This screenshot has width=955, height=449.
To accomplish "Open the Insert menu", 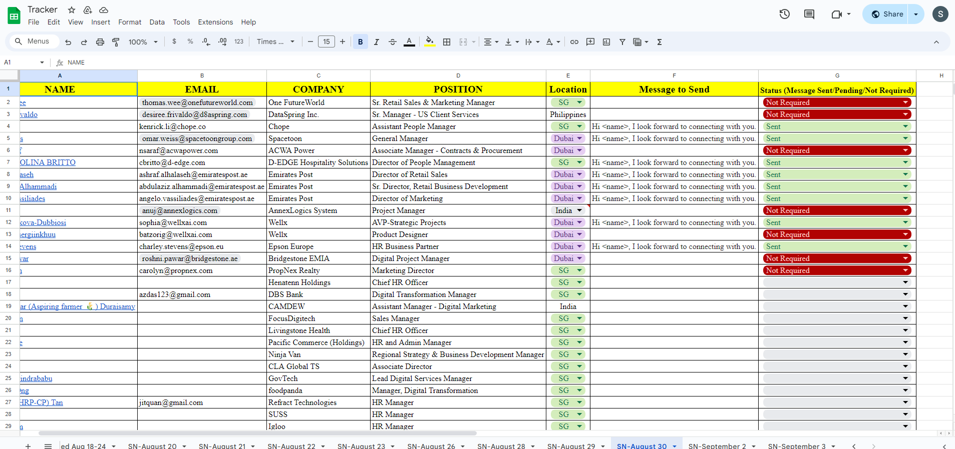I will tap(101, 22).
